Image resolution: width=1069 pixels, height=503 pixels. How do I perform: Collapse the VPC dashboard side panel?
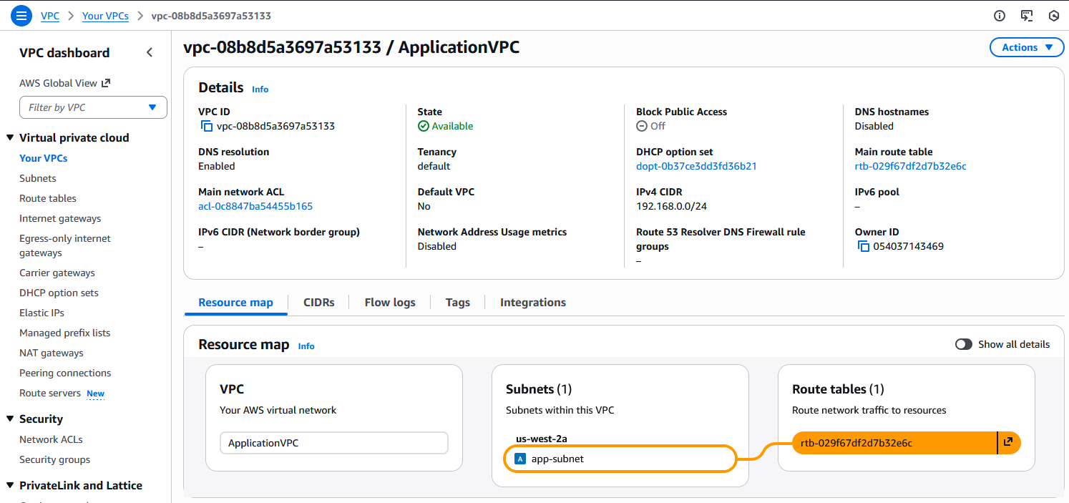pos(149,52)
